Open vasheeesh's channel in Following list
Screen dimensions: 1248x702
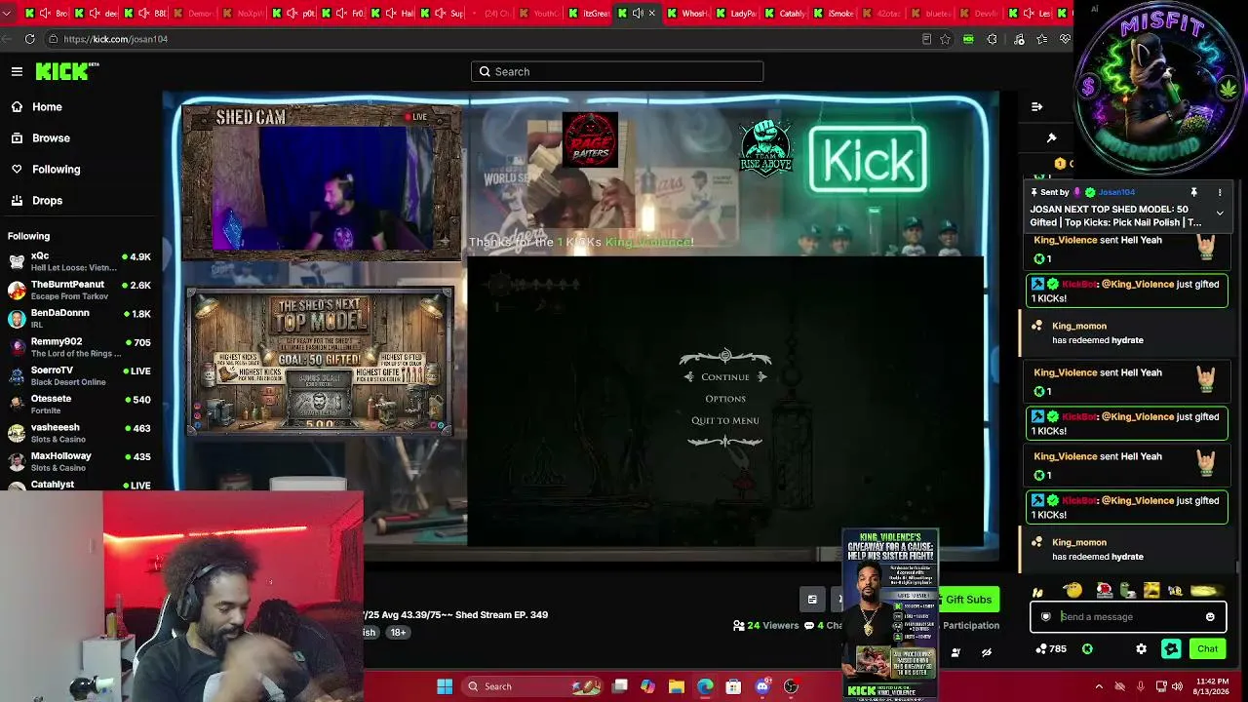[x=79, y=432]
